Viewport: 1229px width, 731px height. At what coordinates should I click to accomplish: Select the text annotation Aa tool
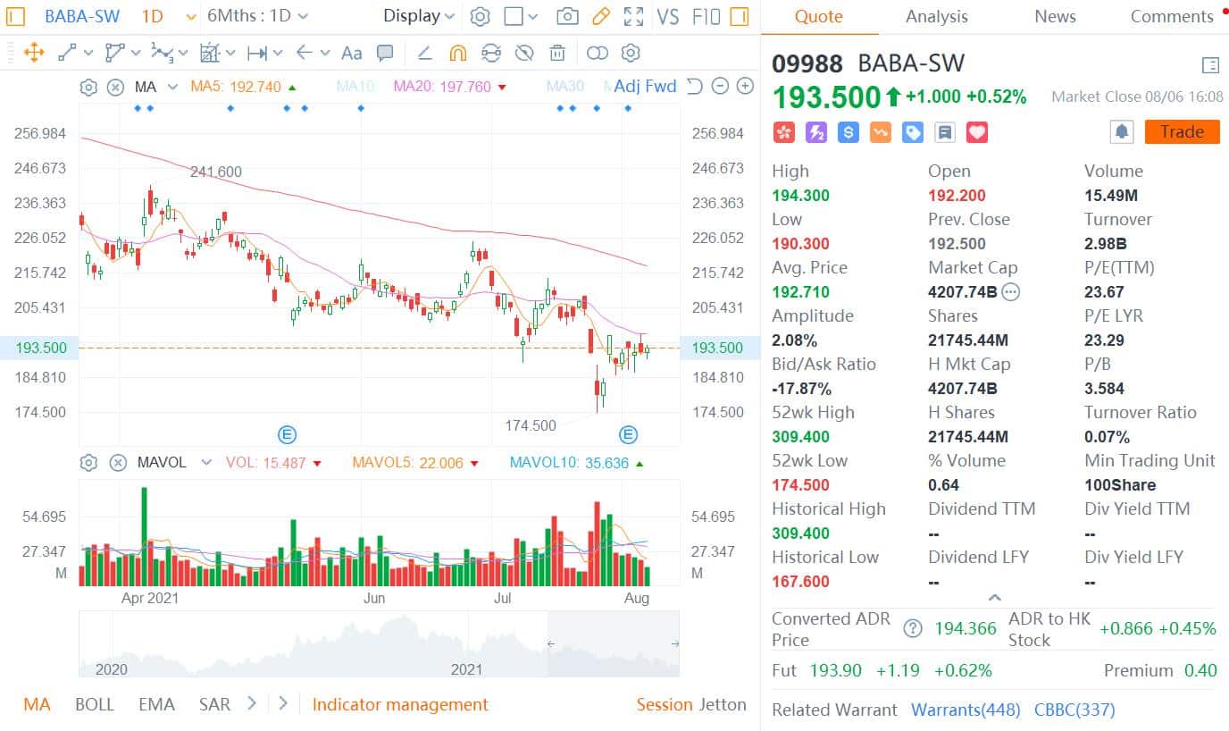tap(351, 53)
